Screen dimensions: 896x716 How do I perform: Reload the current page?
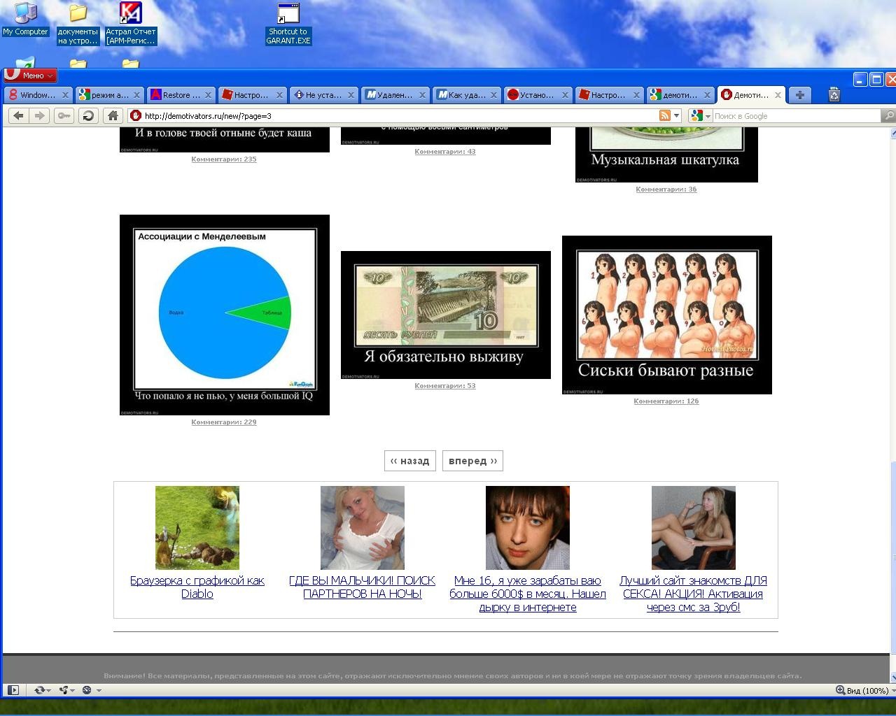pyautogui.click(x=88, y=116)
